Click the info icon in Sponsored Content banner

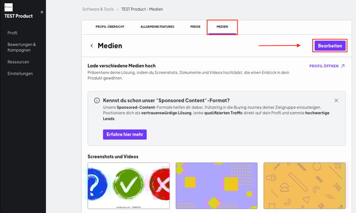pos(97,100)
